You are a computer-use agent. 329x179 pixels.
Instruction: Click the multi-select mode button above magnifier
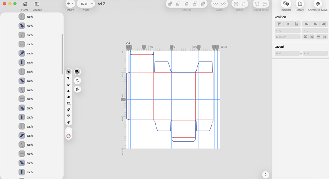point(77,72)
